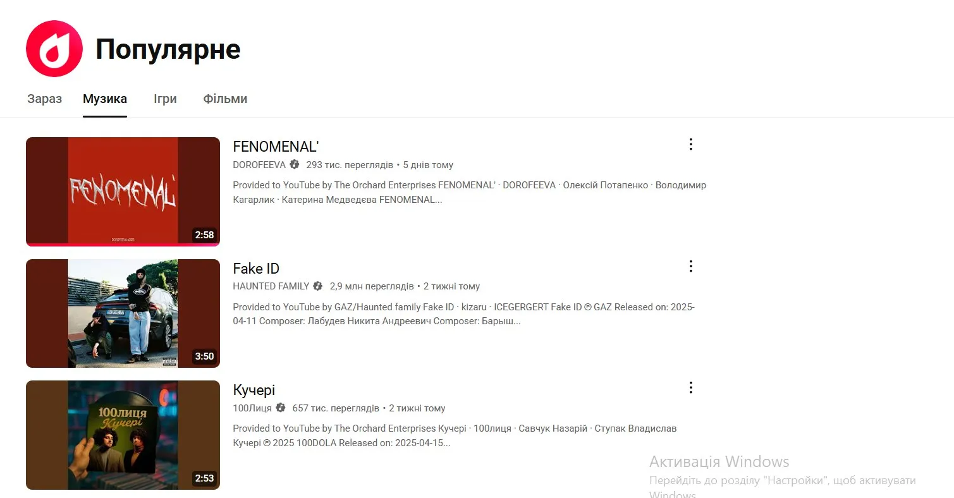Select the Музика tab
Screen dimensions: 954x498
[x=105, y=99]
